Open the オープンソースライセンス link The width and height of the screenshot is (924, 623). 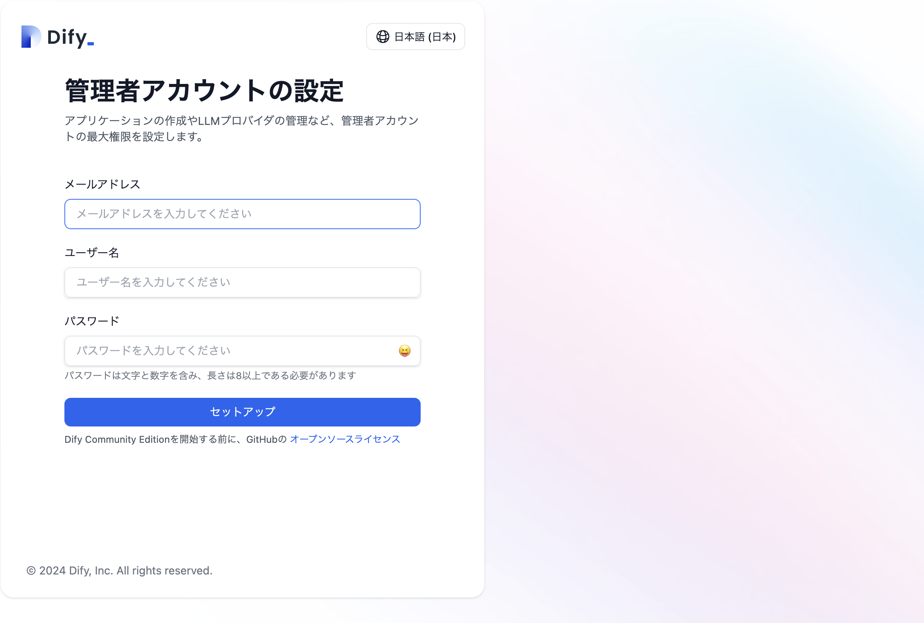(x=345, y=439)
